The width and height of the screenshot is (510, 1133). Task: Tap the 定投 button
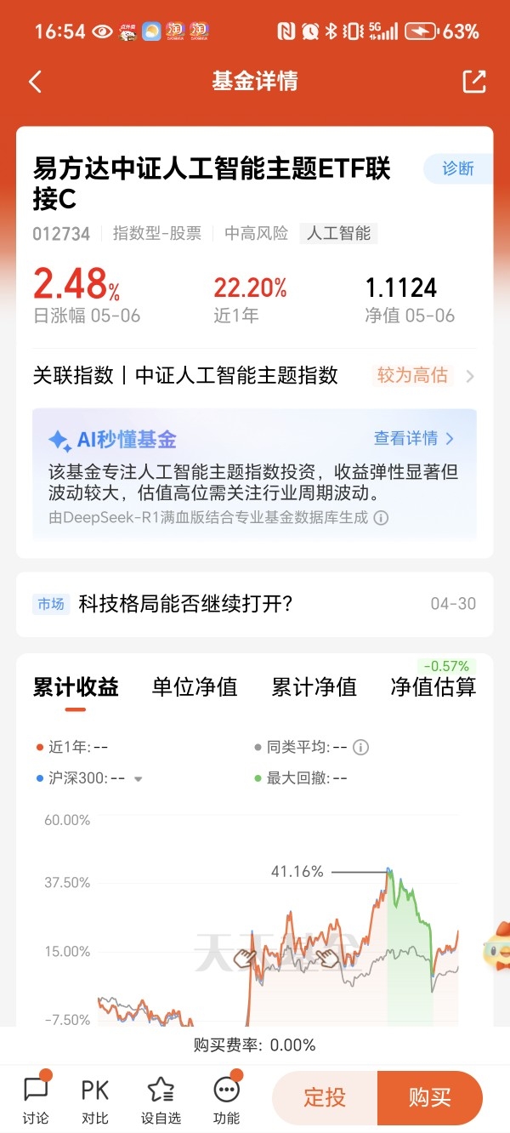[325, 1098]
